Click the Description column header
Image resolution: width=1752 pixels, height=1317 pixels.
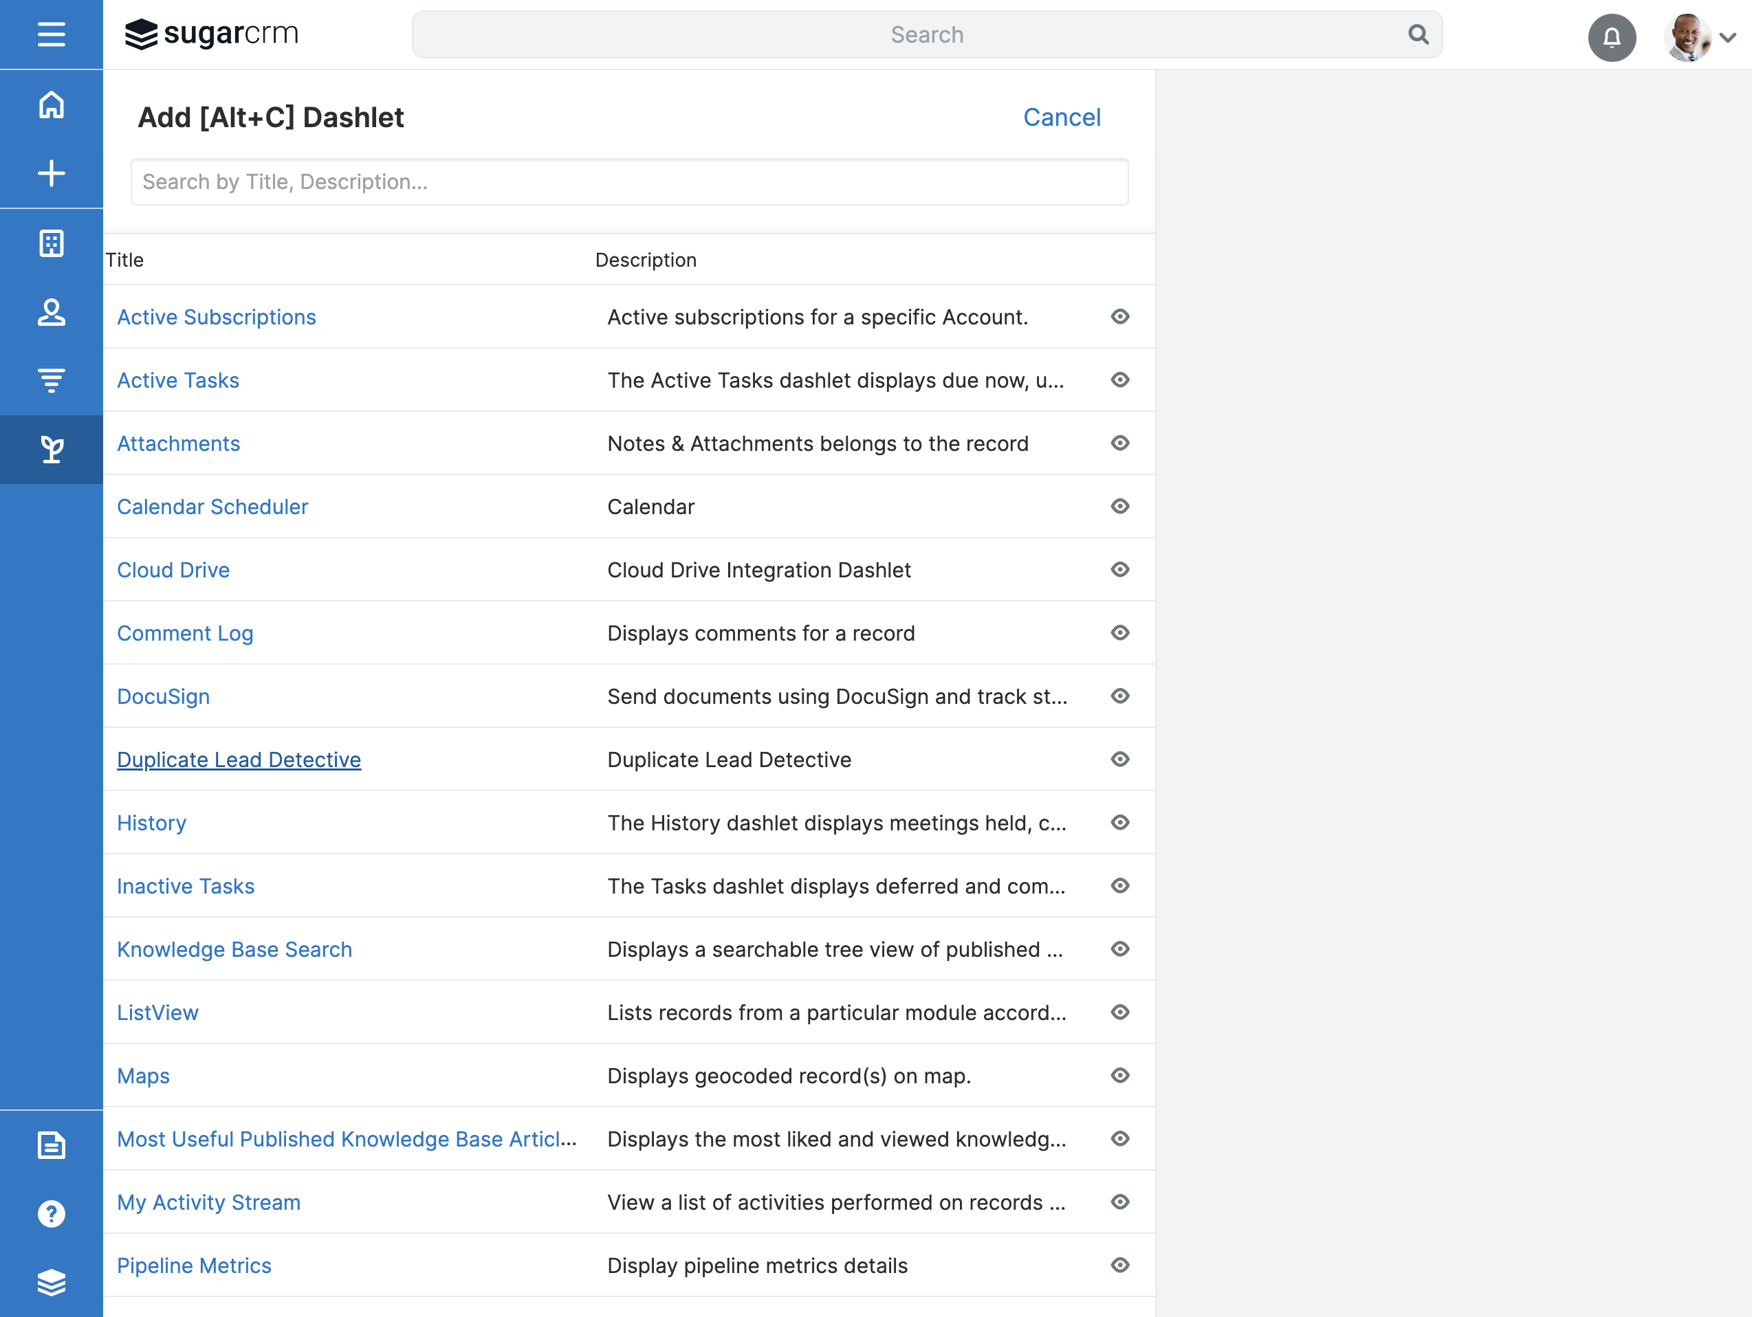[646, 260]
